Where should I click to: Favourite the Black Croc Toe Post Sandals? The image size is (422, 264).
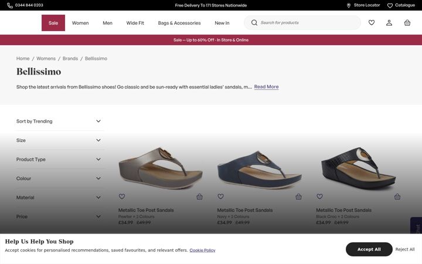[x=319, y=197]
